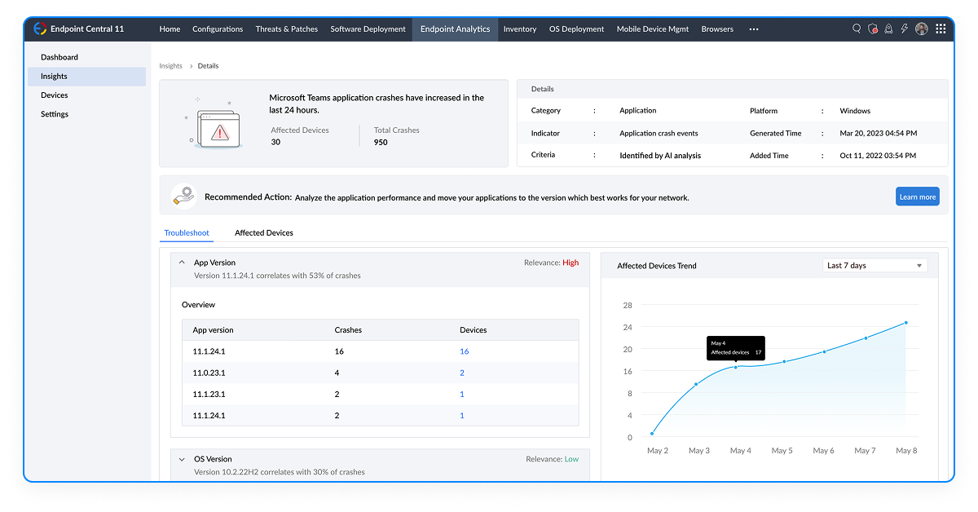Click the May 3 data point on chart
This screenshot has width=978, height=512.
pyautogui.click(x=696, y=384)
